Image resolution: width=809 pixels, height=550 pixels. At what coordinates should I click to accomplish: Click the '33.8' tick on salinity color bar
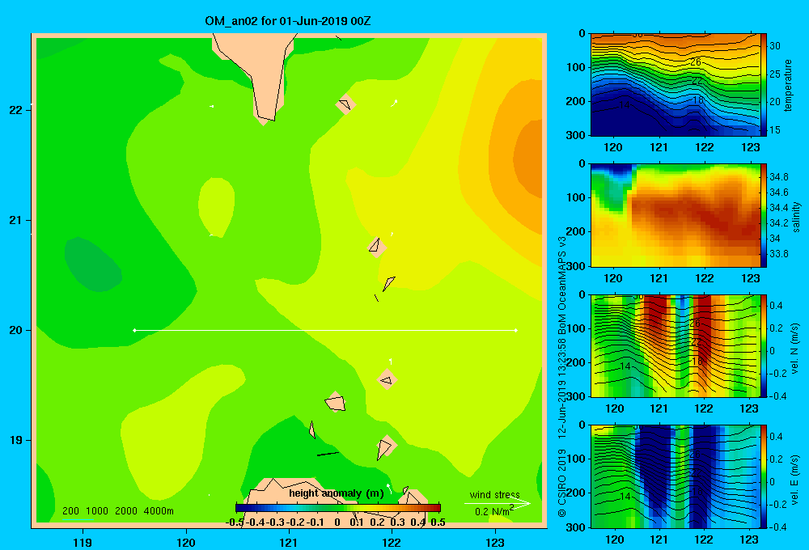(x=778, y=254)
